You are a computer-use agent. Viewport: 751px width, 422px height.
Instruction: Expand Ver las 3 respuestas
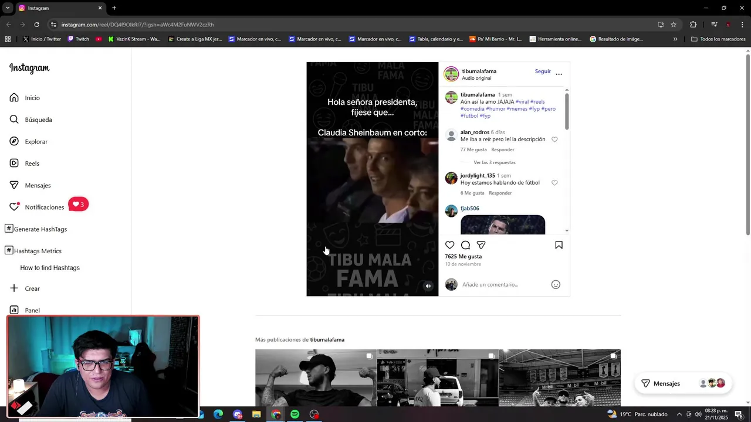coord(495,162)
